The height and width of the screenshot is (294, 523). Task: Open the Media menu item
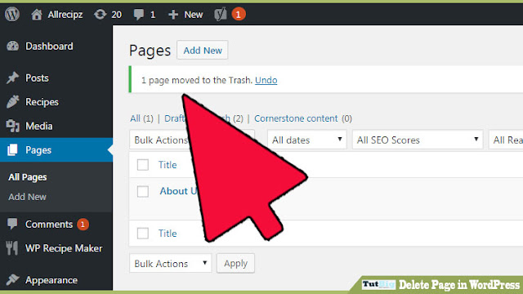point(39,126)
